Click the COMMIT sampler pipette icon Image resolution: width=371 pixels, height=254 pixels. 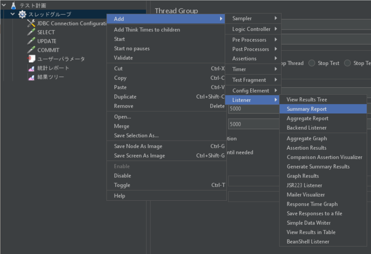pyautogui.click(x=31, y=50)
